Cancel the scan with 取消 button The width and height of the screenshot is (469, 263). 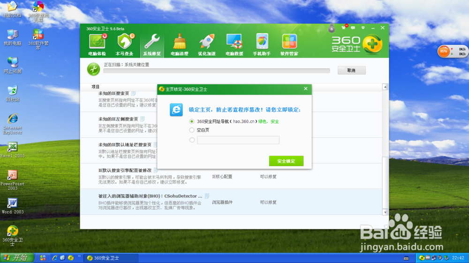(x=351, y=71)
